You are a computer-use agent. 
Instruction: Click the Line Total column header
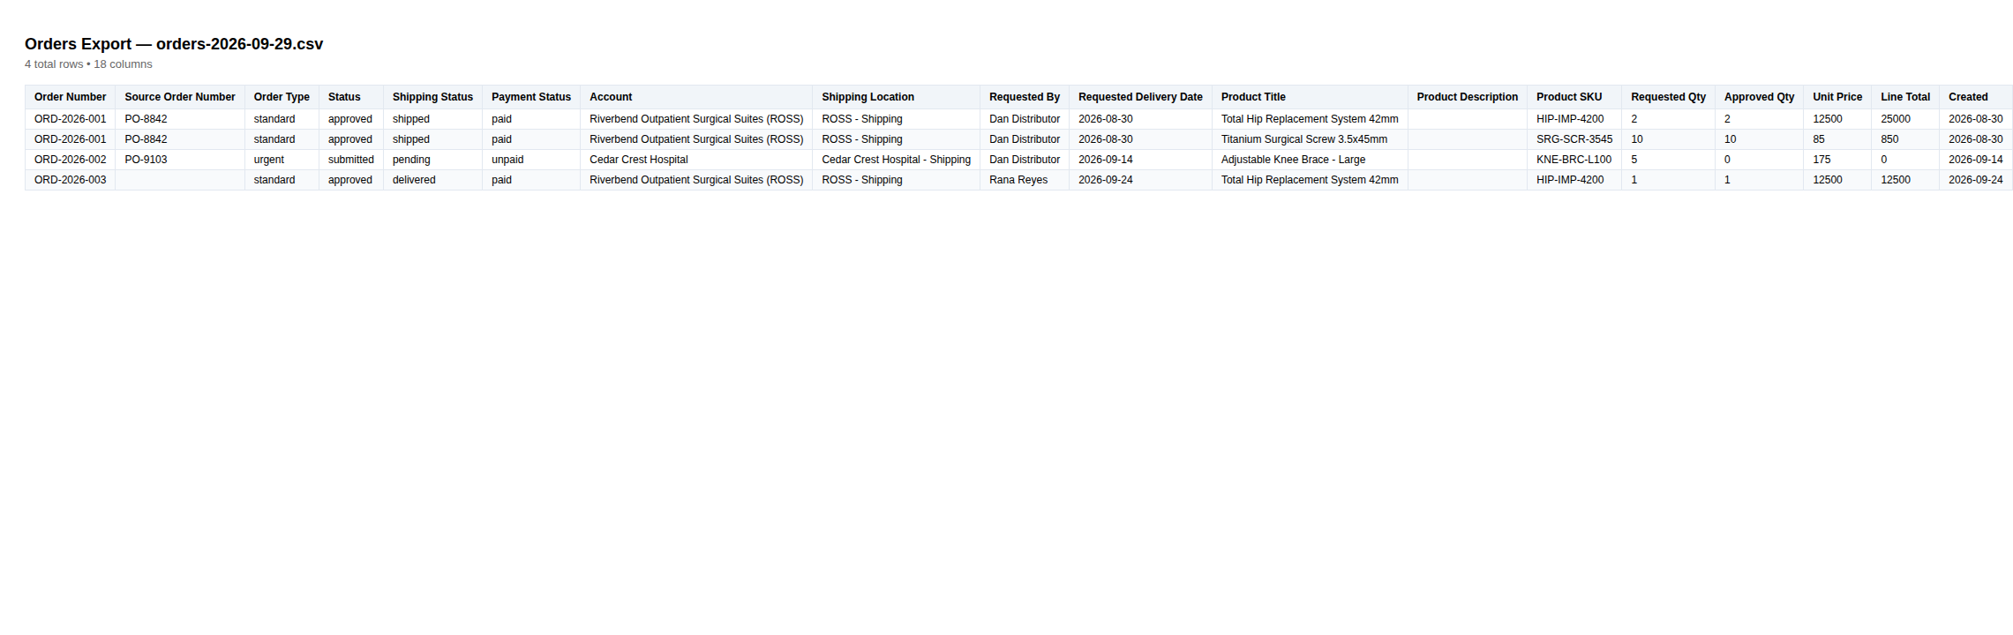(1905, 97)
